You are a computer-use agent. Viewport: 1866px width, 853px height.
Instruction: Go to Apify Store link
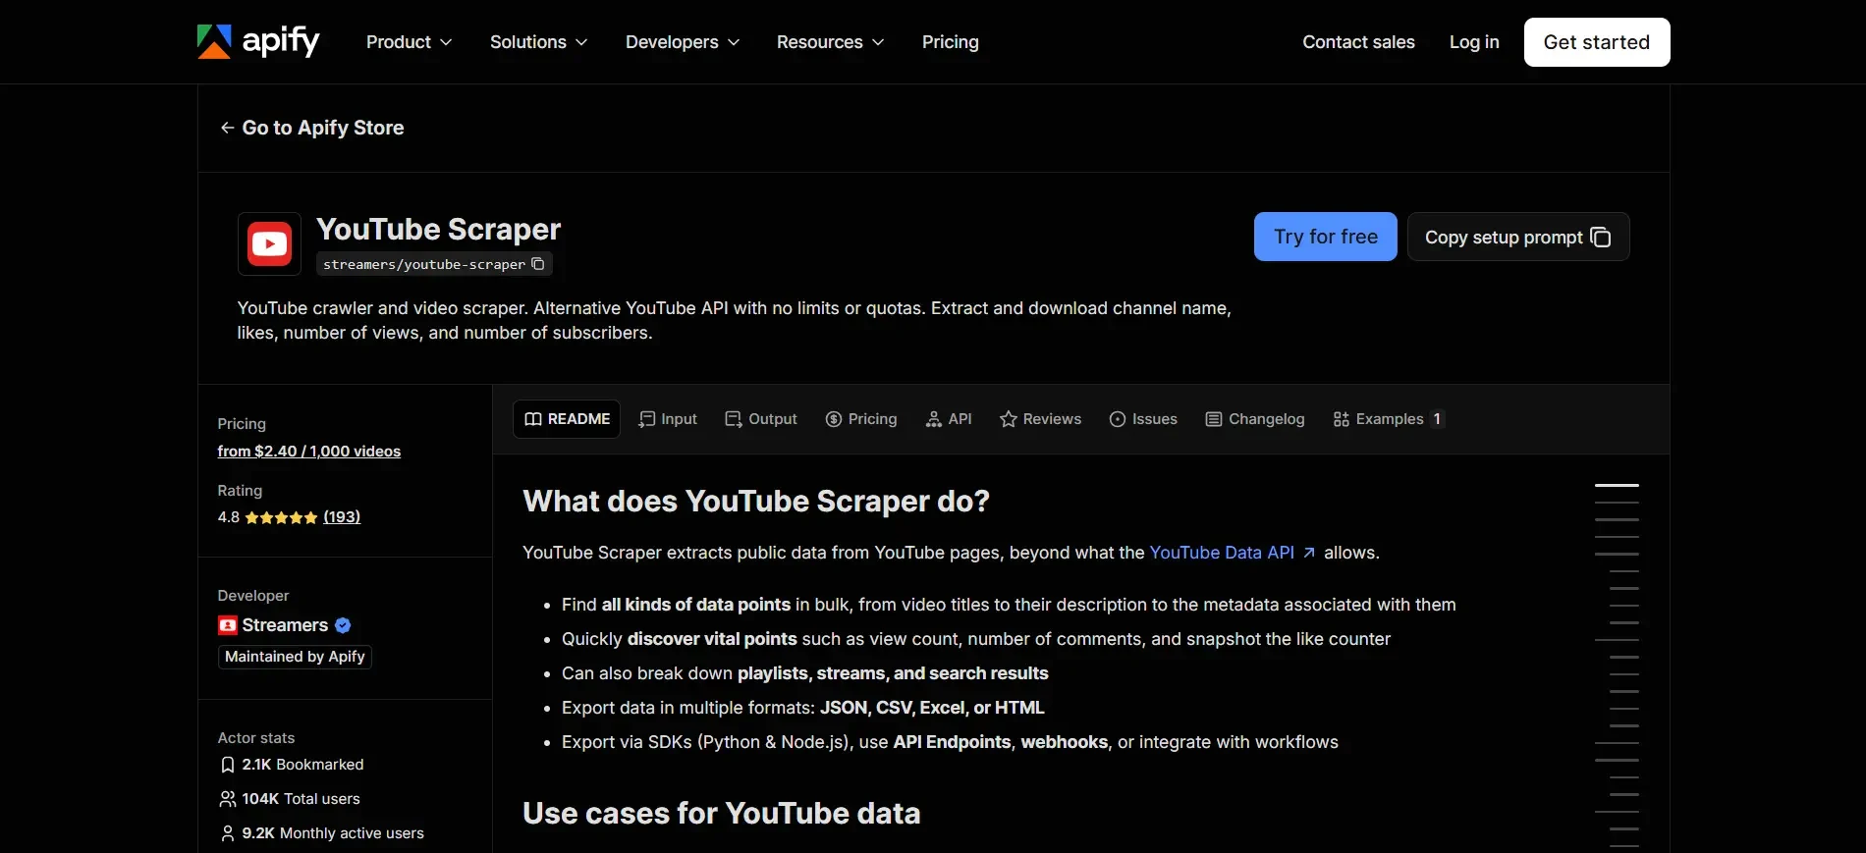[x=312, y=128]
